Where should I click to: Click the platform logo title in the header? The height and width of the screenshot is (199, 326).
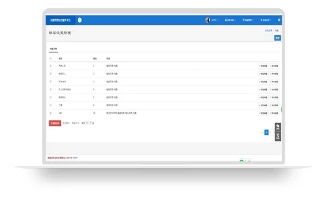(60, 20)
